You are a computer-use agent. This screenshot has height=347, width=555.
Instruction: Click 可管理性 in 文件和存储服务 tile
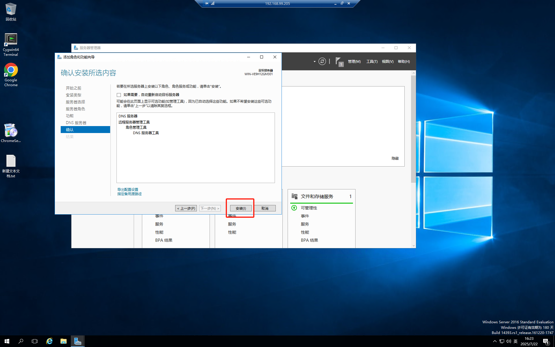tap(309, 208)
